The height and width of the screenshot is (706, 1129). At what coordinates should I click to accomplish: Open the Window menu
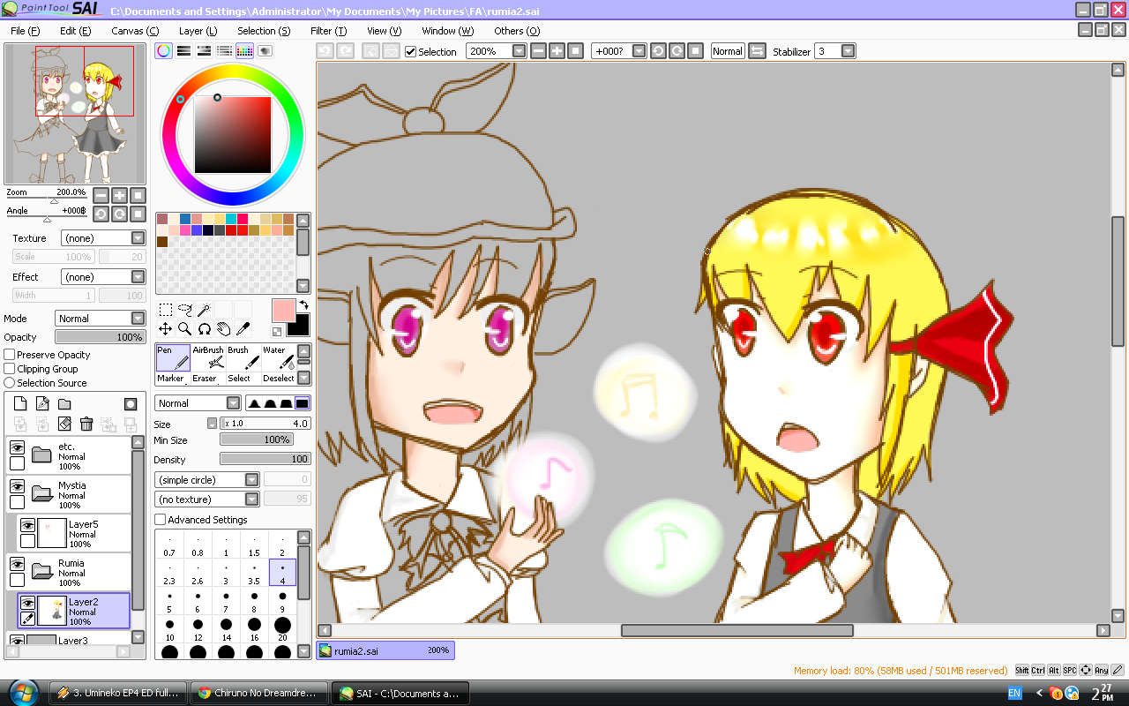(447, 31)
